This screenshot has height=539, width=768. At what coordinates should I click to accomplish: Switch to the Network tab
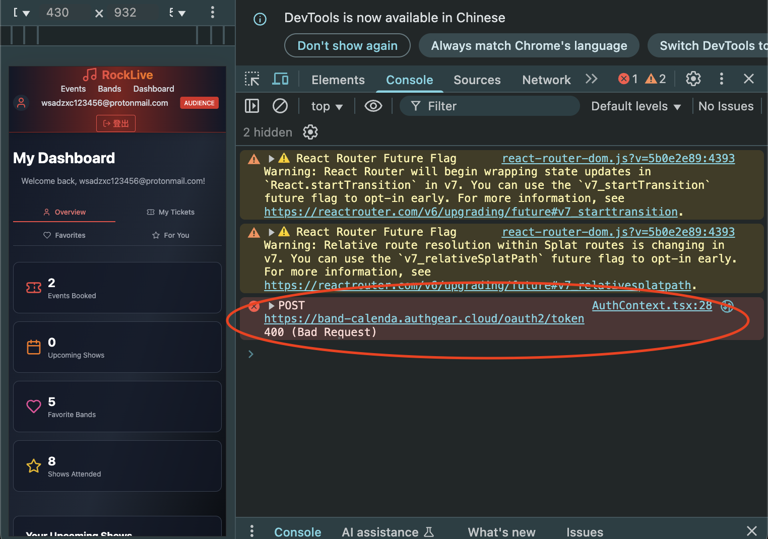tap(547, 80)
